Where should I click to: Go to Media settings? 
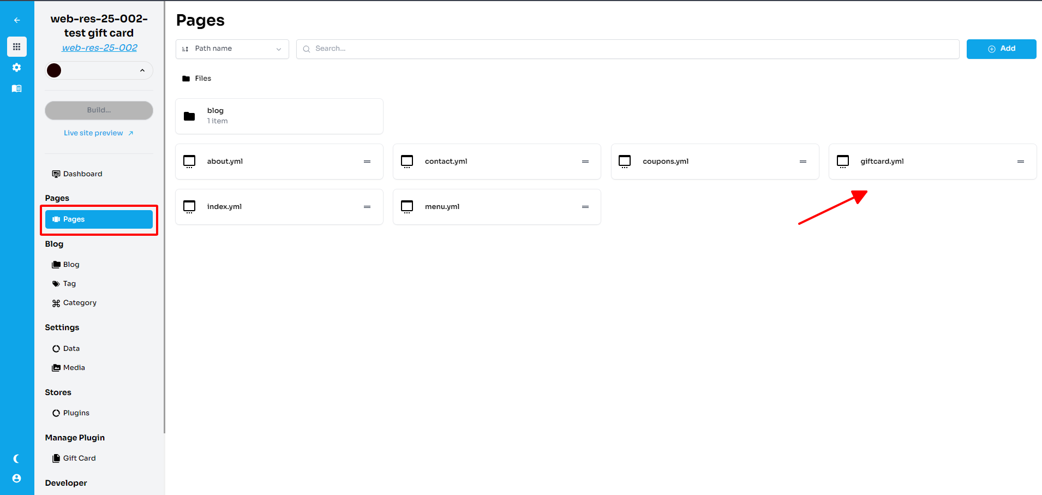(x=74, y=368)
